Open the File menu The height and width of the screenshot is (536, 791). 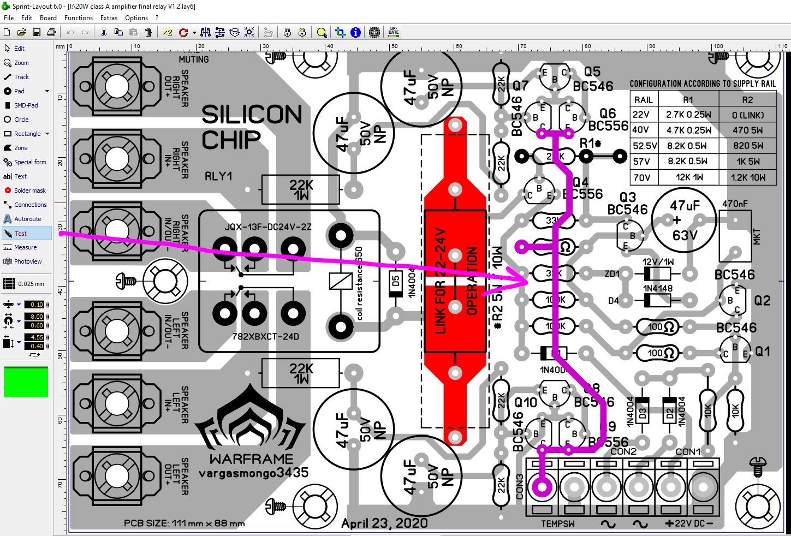[9, 17]
